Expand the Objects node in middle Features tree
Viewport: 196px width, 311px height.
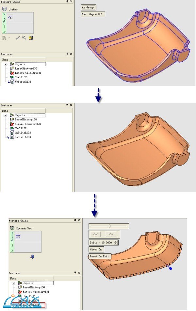point(5,115)
